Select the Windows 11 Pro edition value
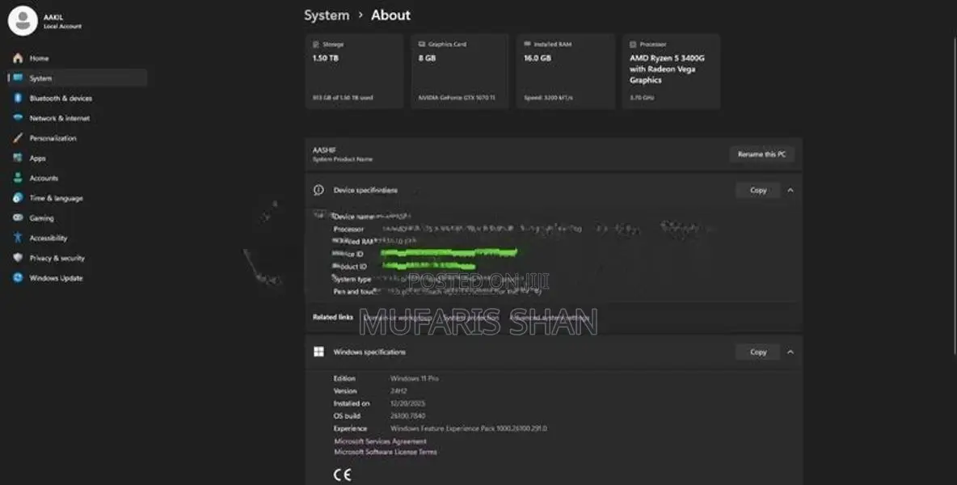 [x=415, y=378]
